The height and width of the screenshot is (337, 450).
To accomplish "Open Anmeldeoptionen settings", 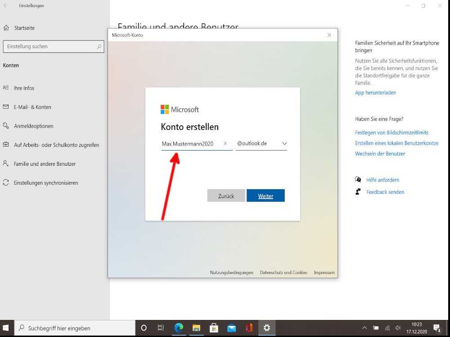I will 33,126.
